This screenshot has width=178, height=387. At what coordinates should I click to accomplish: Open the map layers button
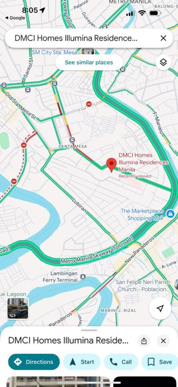click(163, 62)
